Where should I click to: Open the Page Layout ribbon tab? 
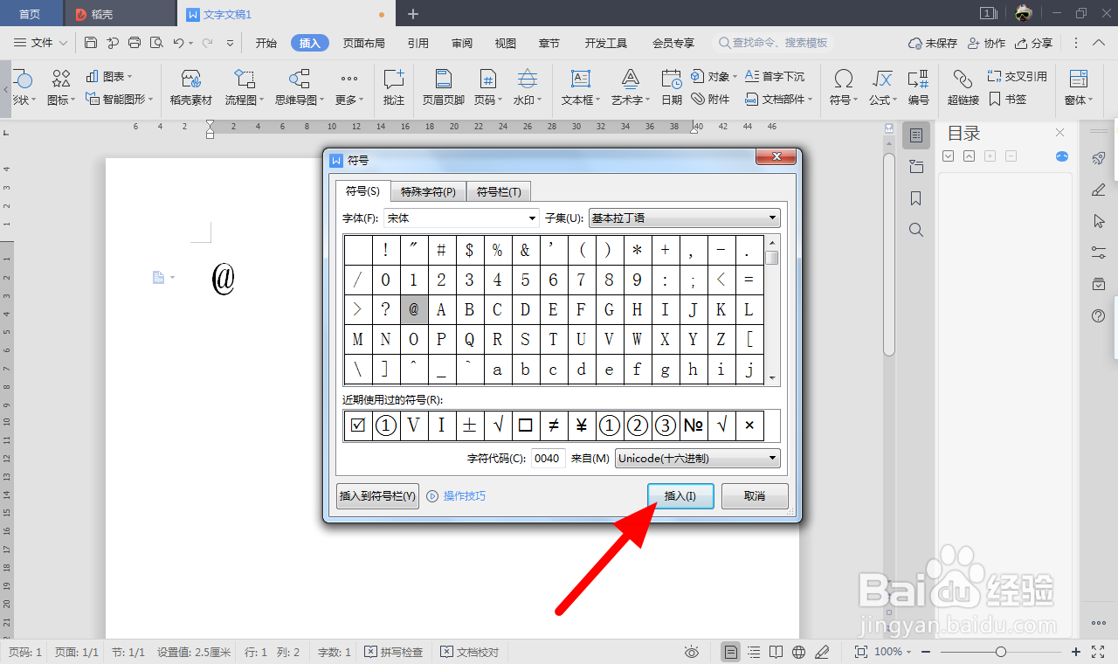pos(364,43)
